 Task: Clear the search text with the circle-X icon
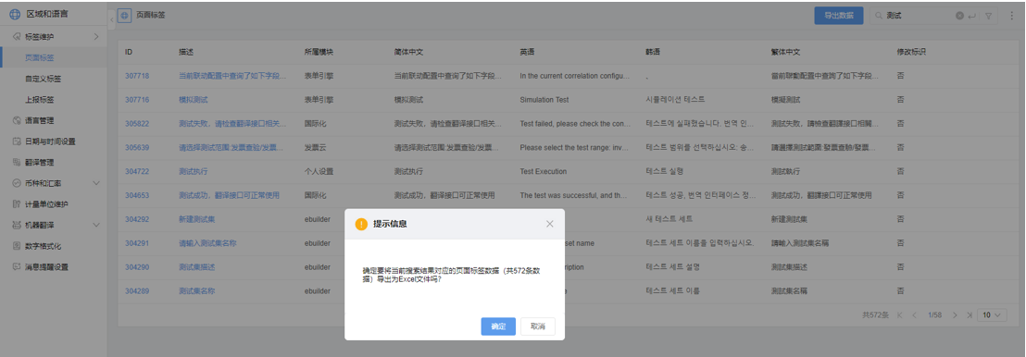[959, 16]
